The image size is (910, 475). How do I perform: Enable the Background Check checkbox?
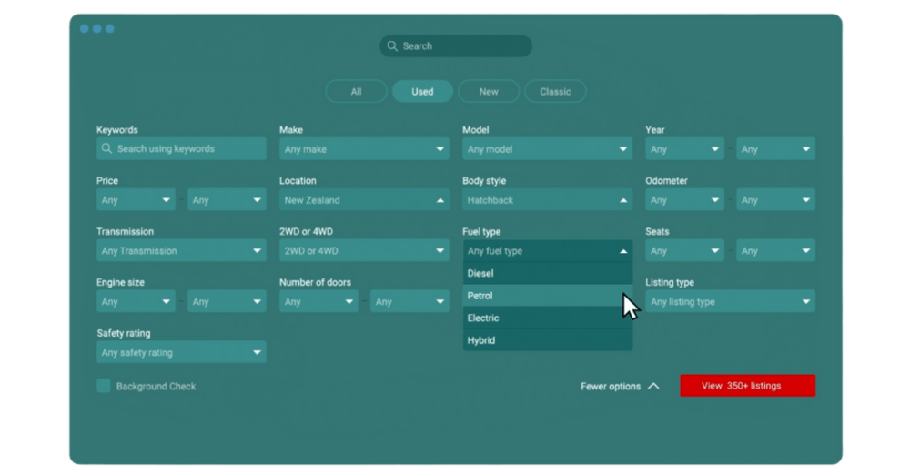pos(104,387)
